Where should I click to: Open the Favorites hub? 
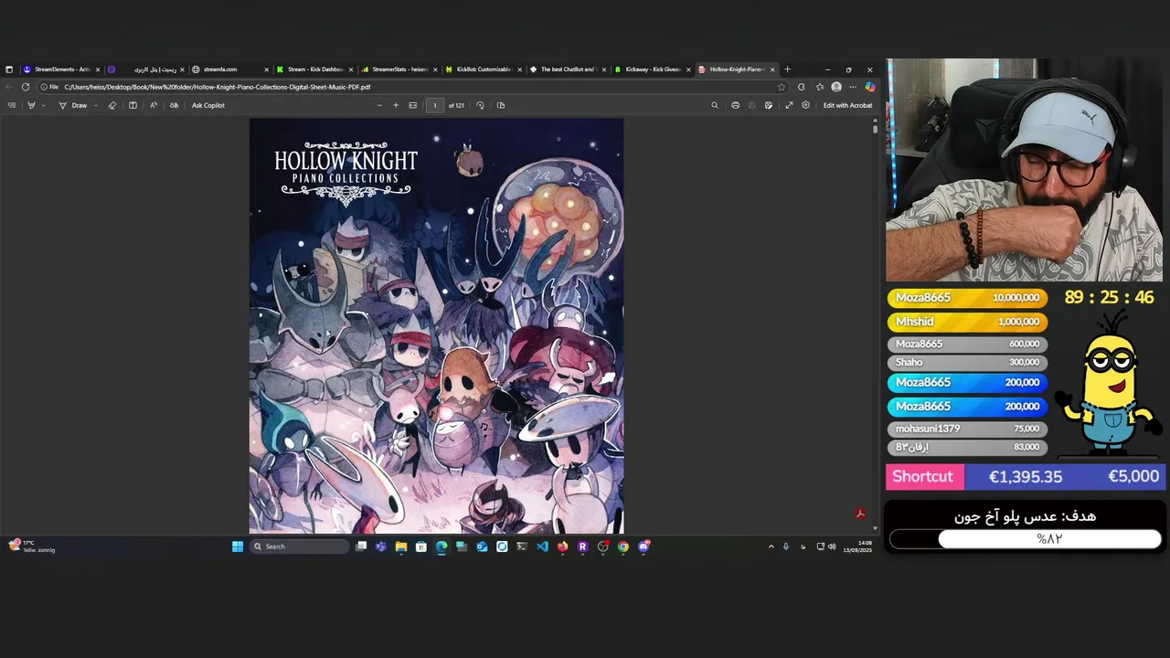pyautogui.click(x=820, y=87)
